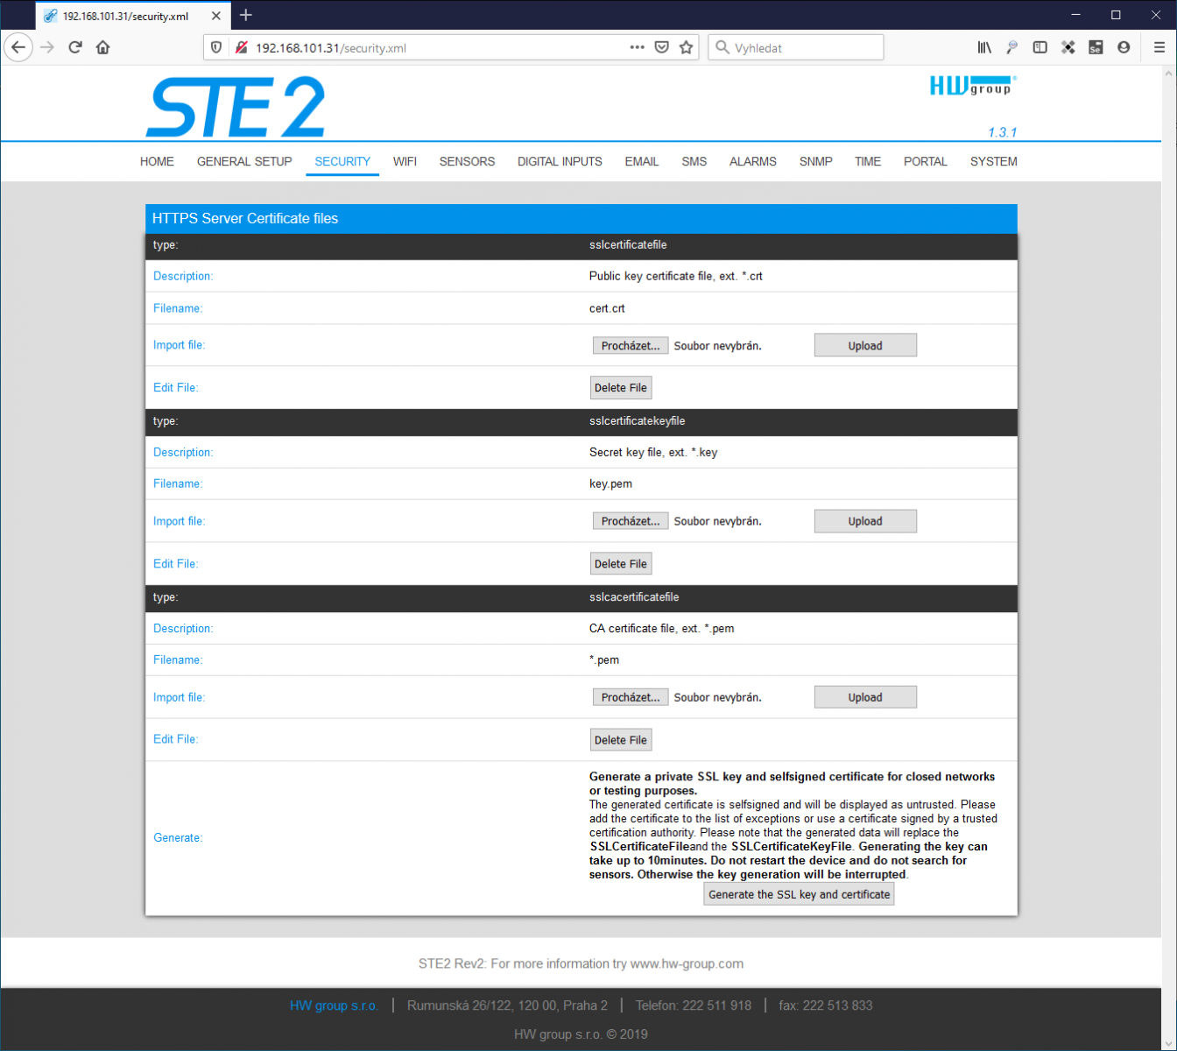1177x1051 pixels.
Task: Open the SMS settings page
Action: (694, 161)
